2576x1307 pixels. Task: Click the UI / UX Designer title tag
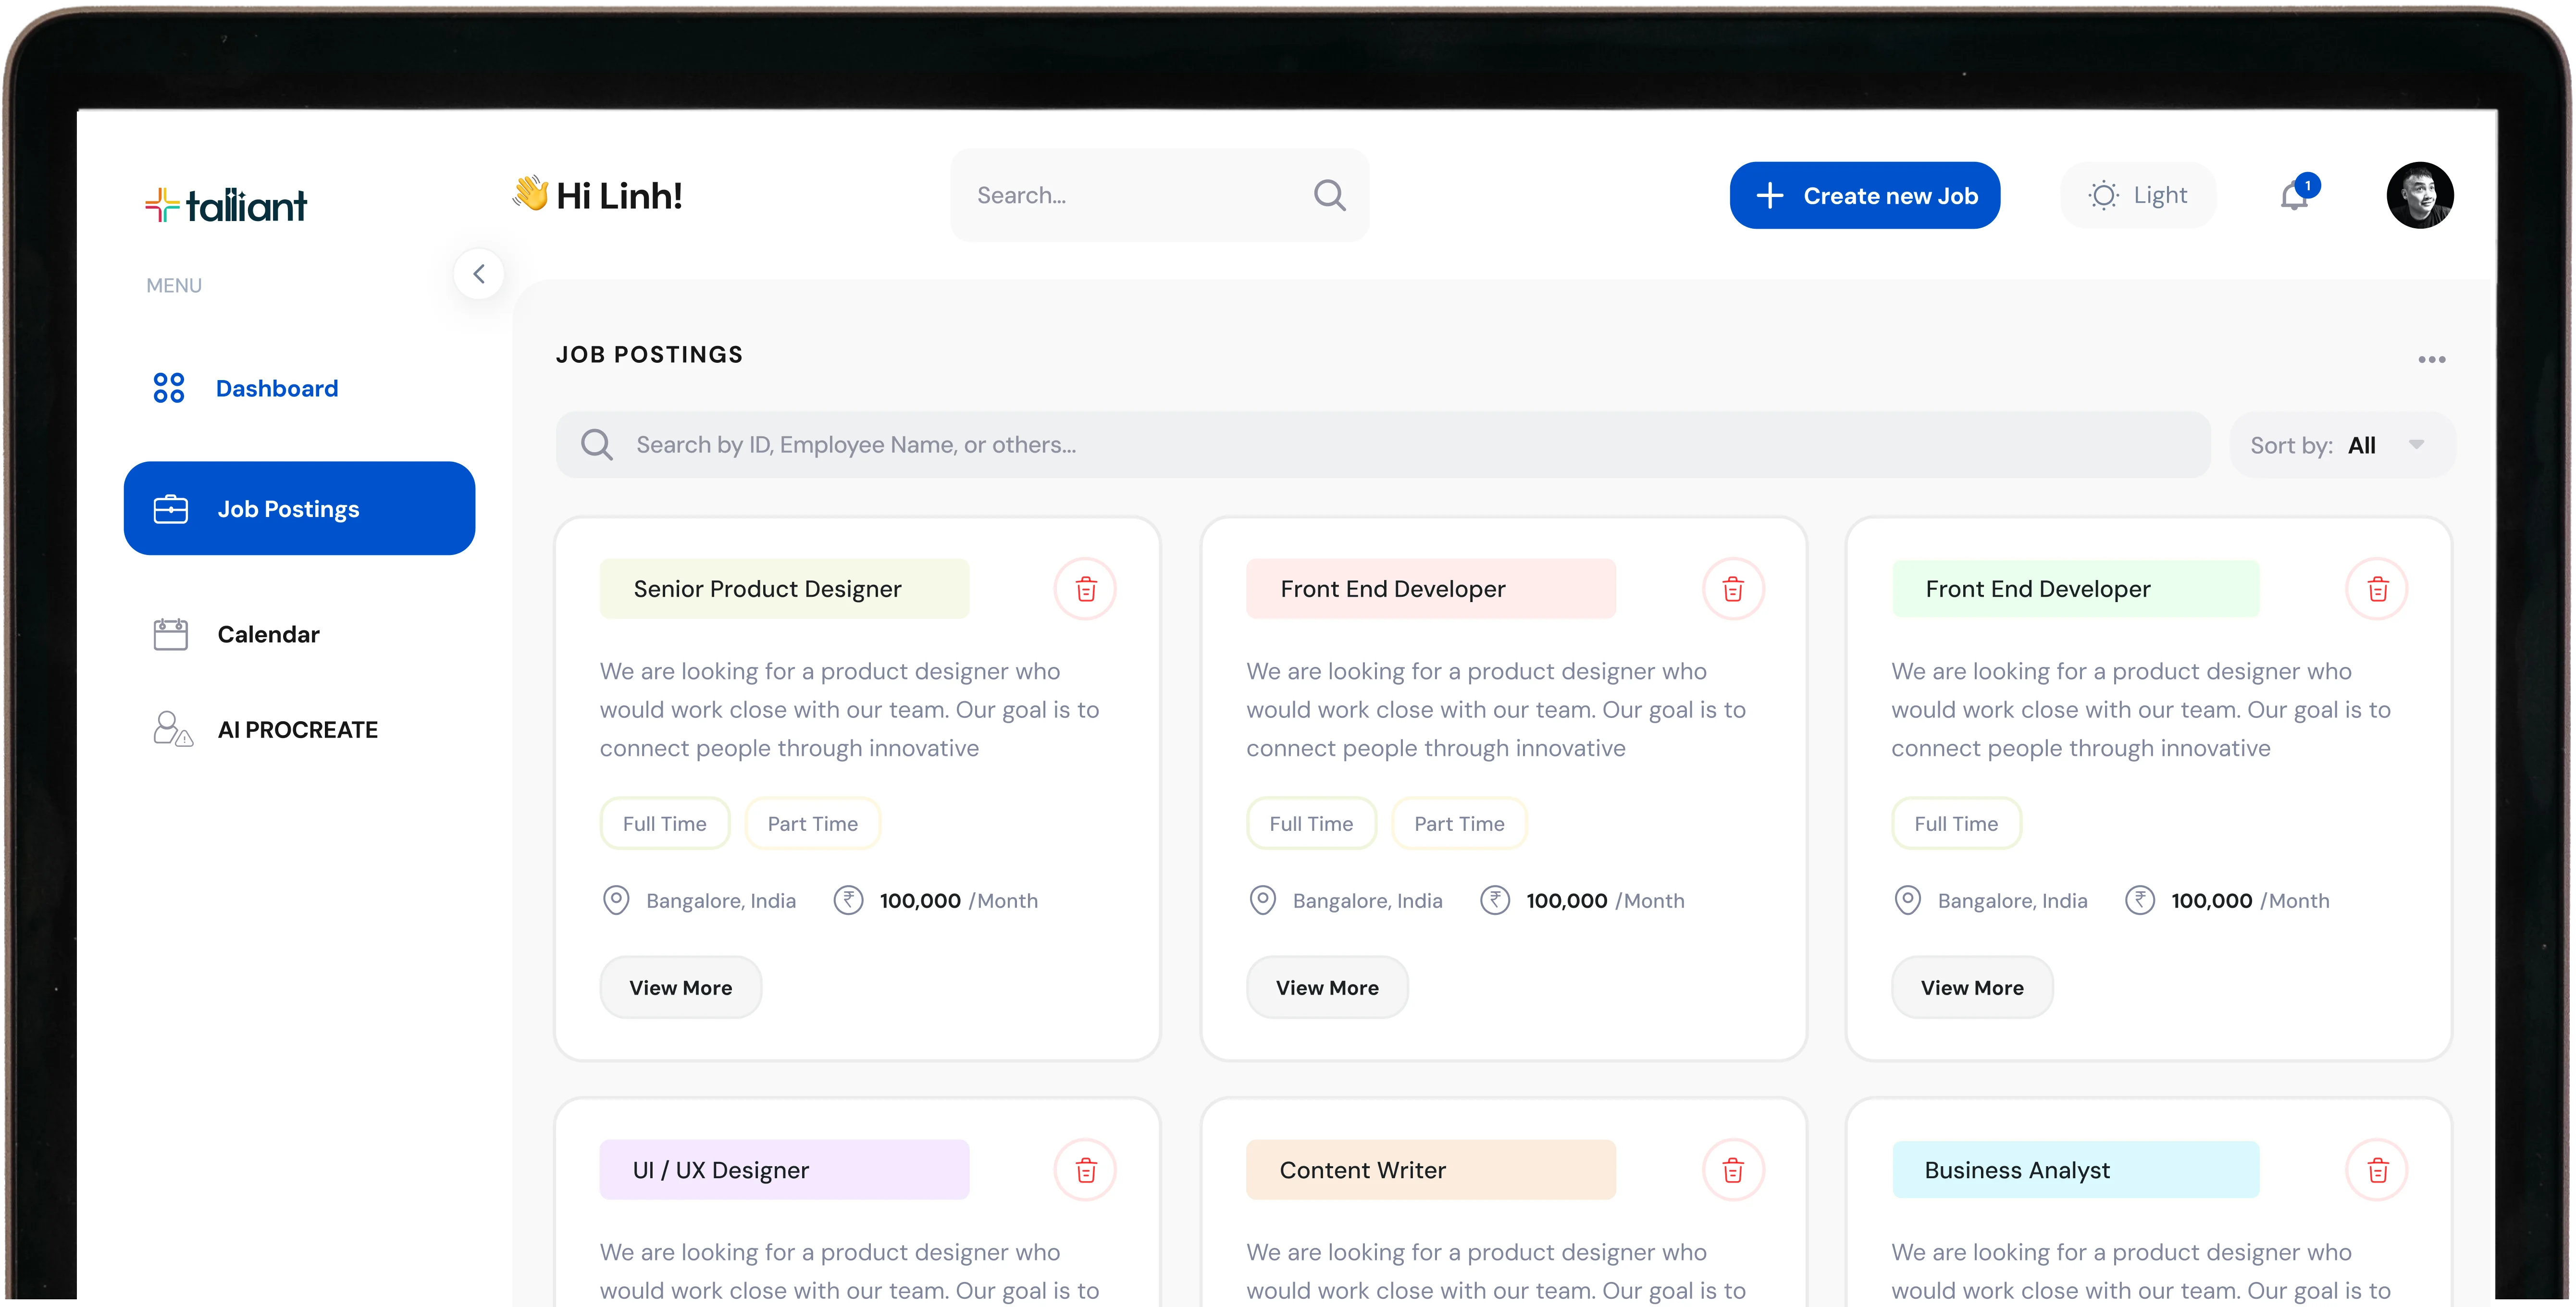(x=784, y=1170)
